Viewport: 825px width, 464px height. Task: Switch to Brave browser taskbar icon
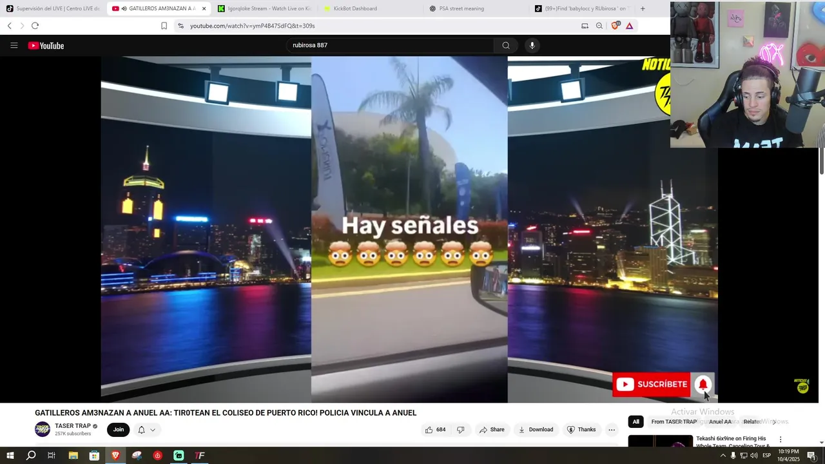(115, 456)
